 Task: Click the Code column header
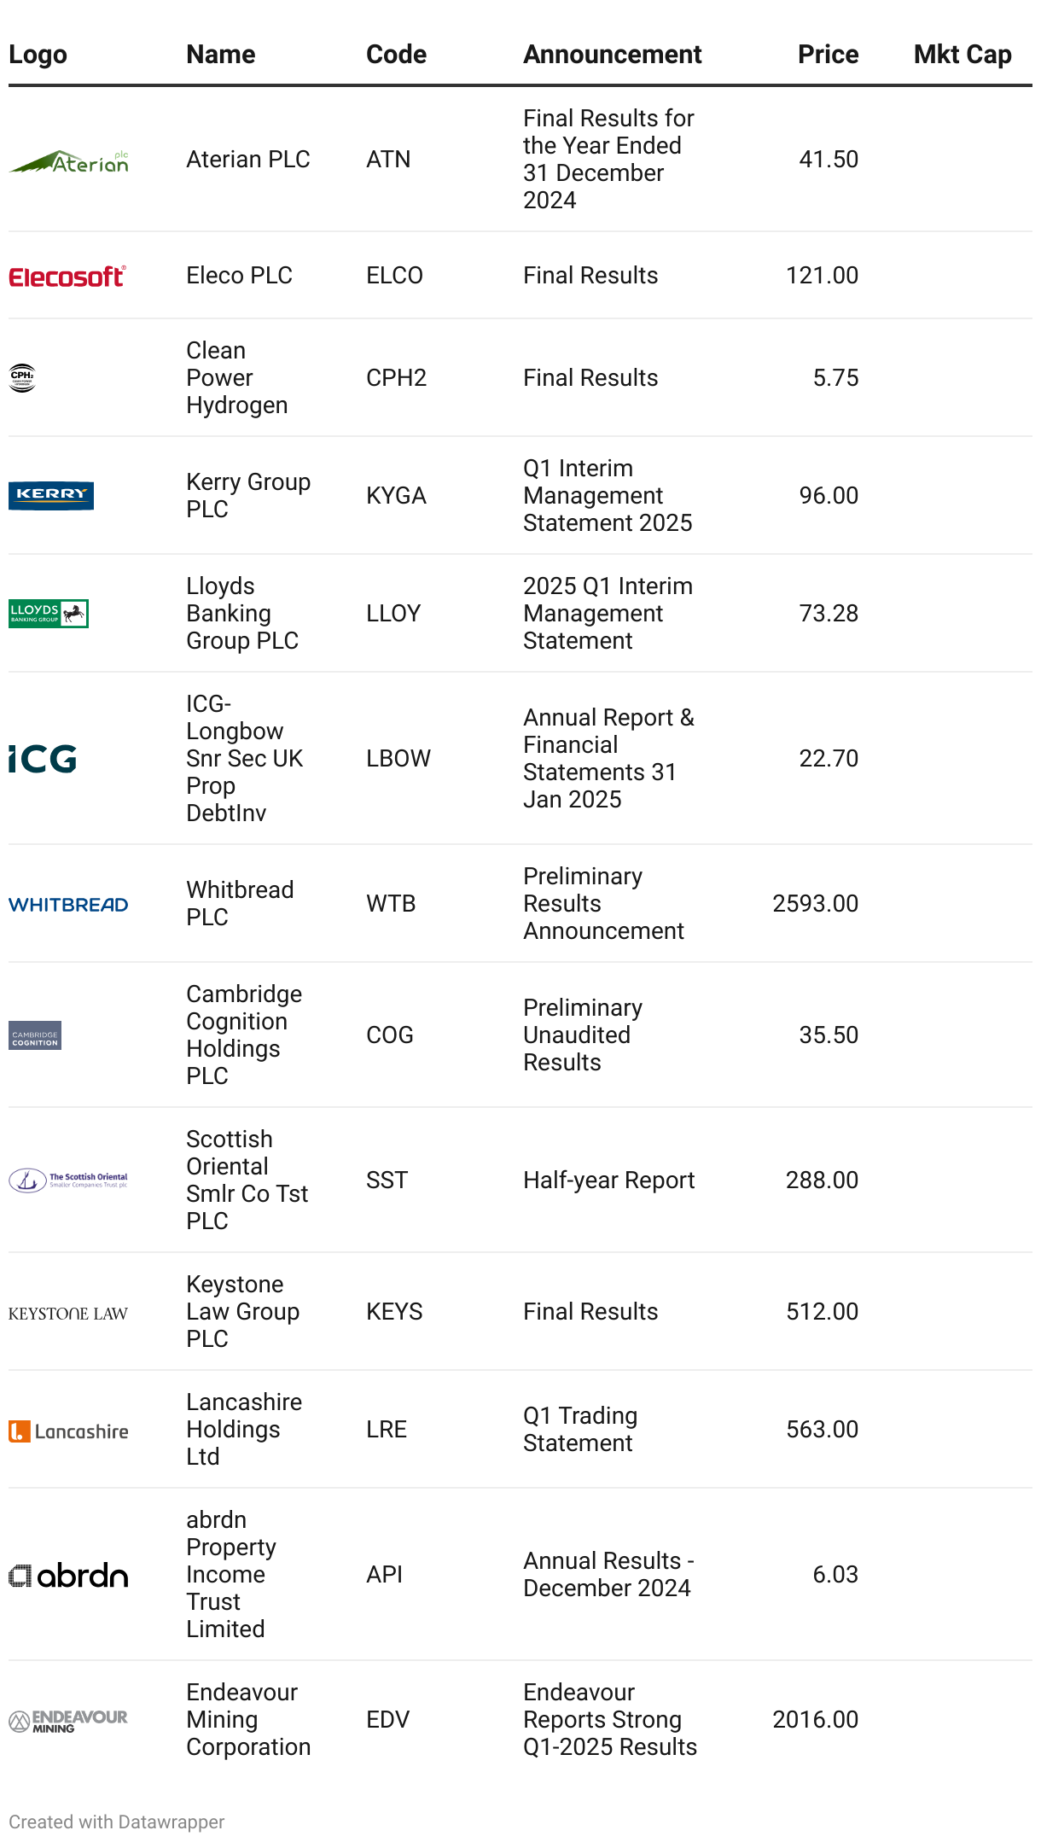(396, 55)
